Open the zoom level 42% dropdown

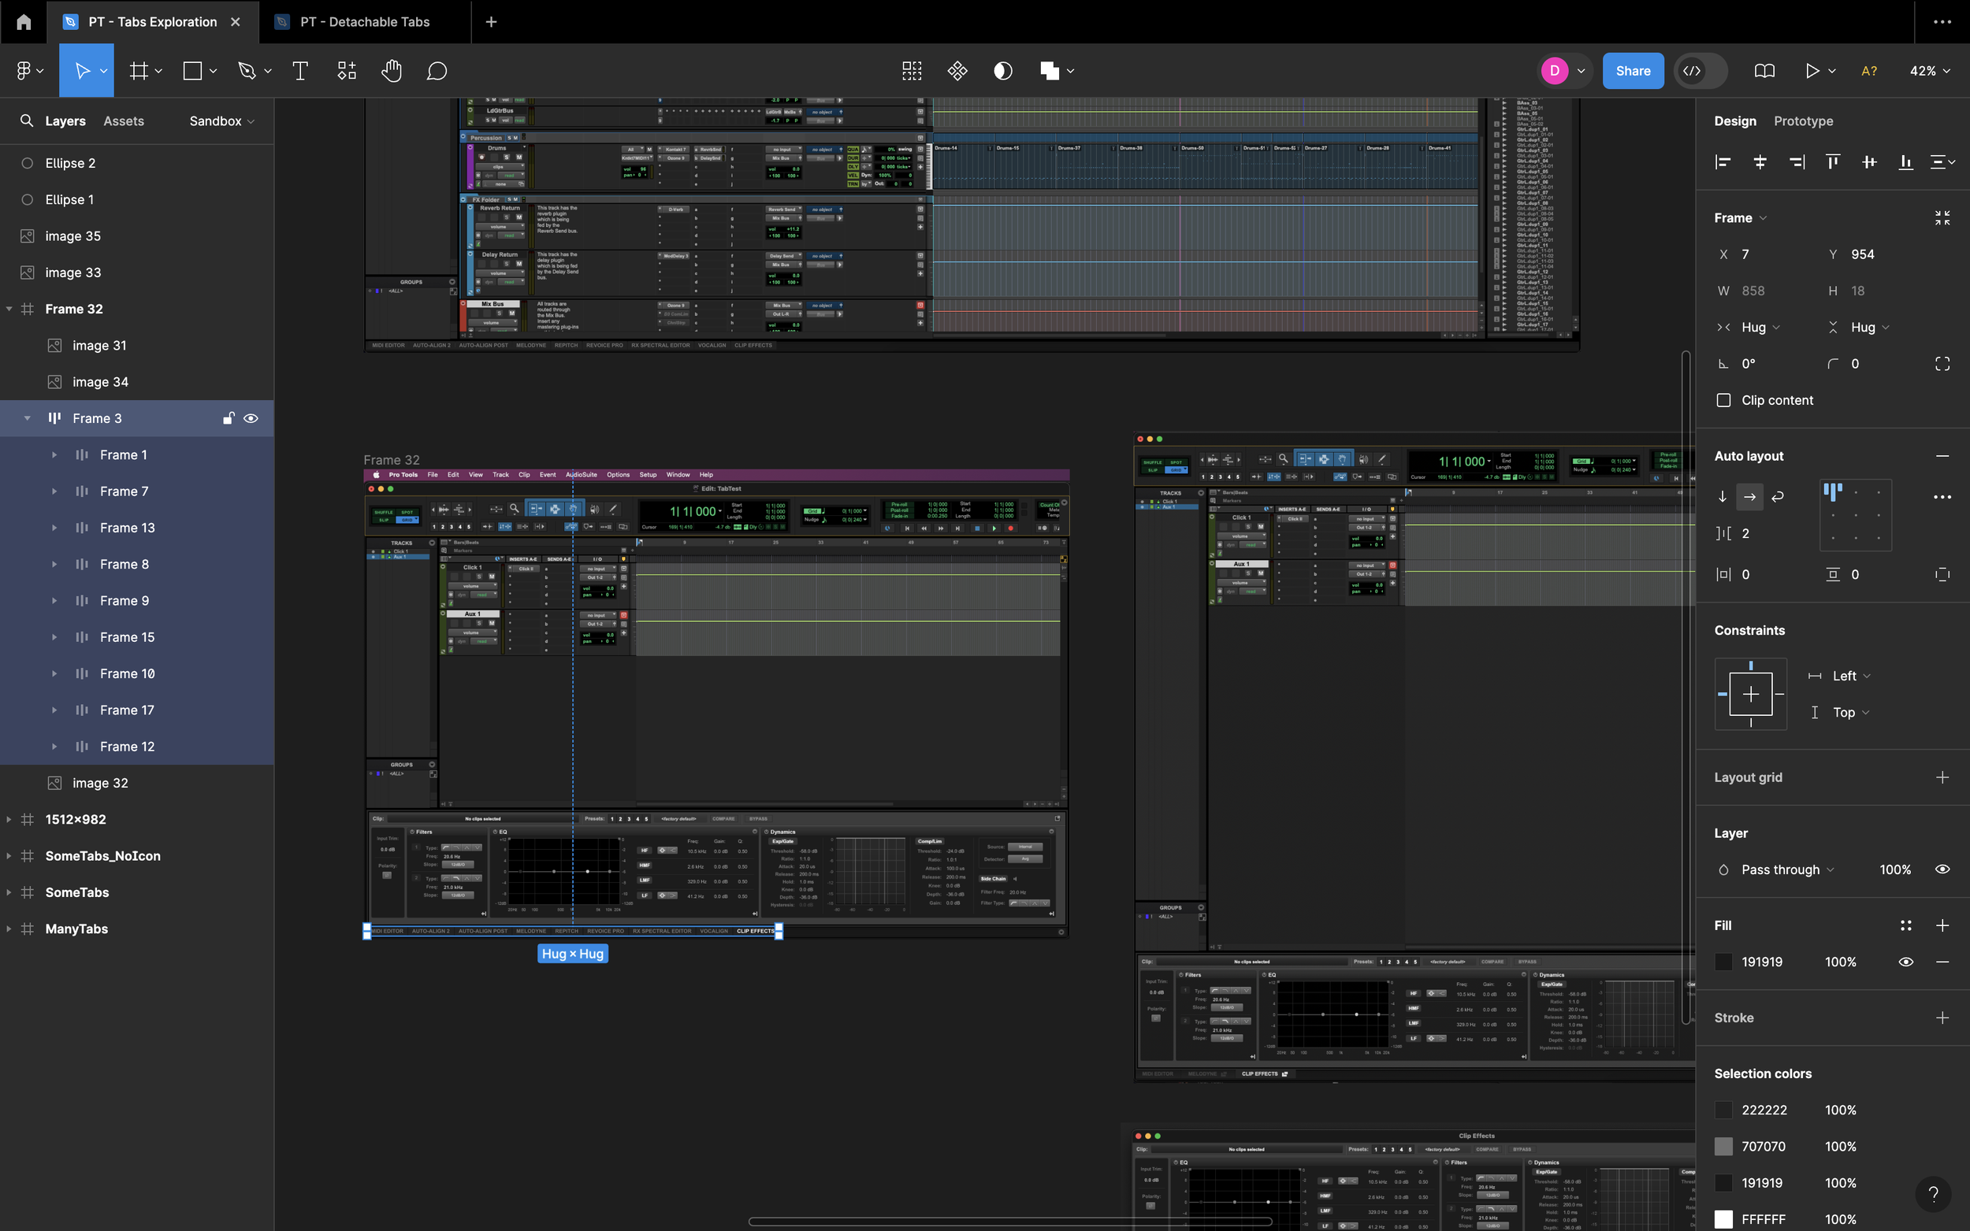1929,71
